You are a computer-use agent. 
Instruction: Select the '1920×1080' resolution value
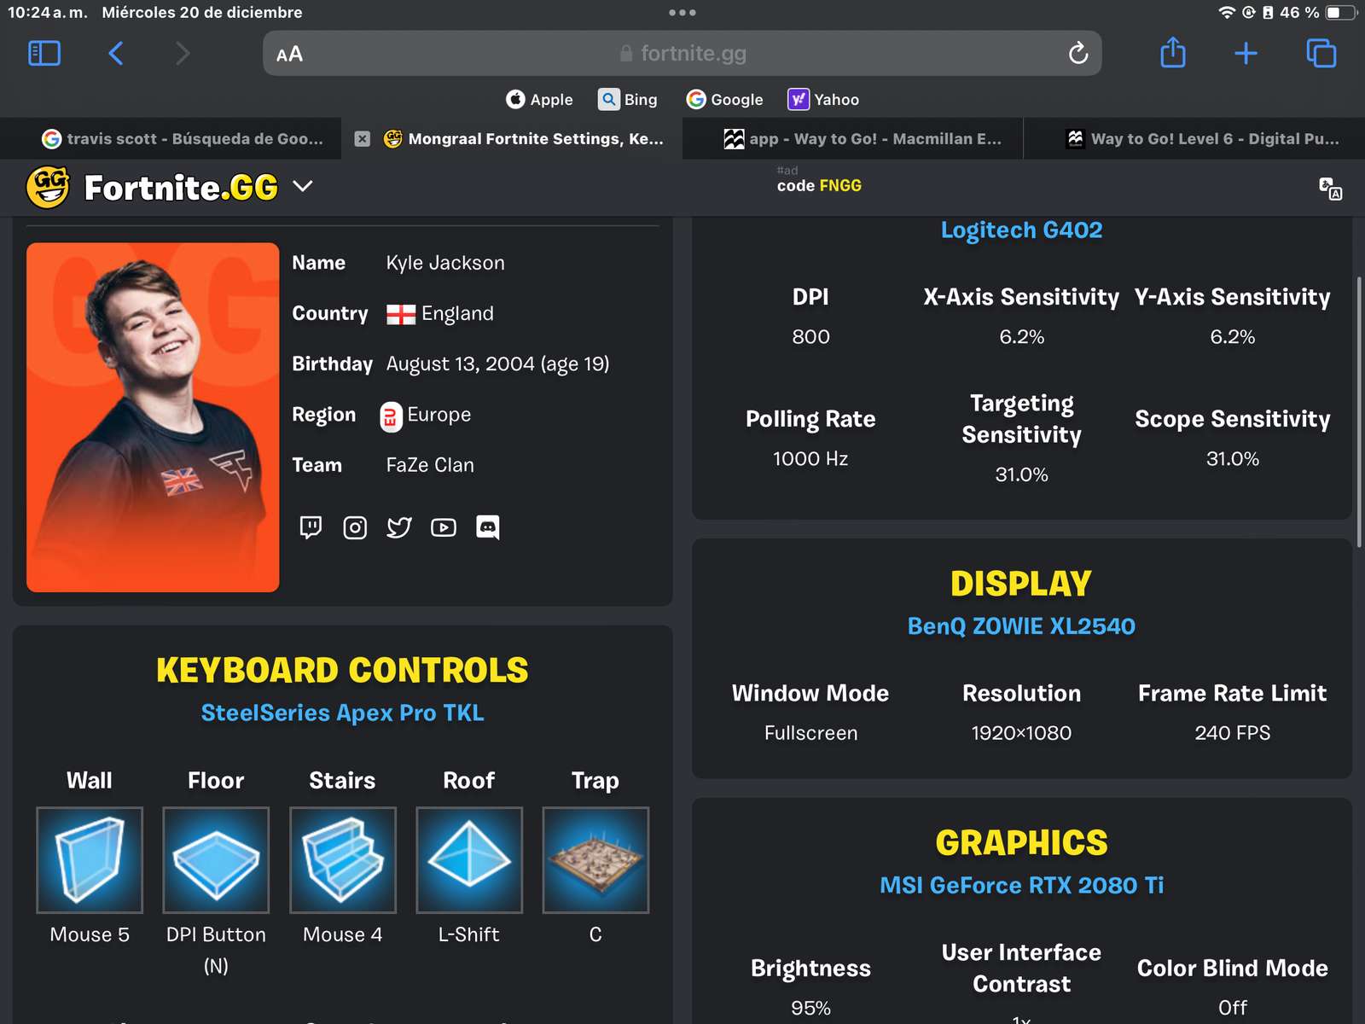coord(1021,733)
